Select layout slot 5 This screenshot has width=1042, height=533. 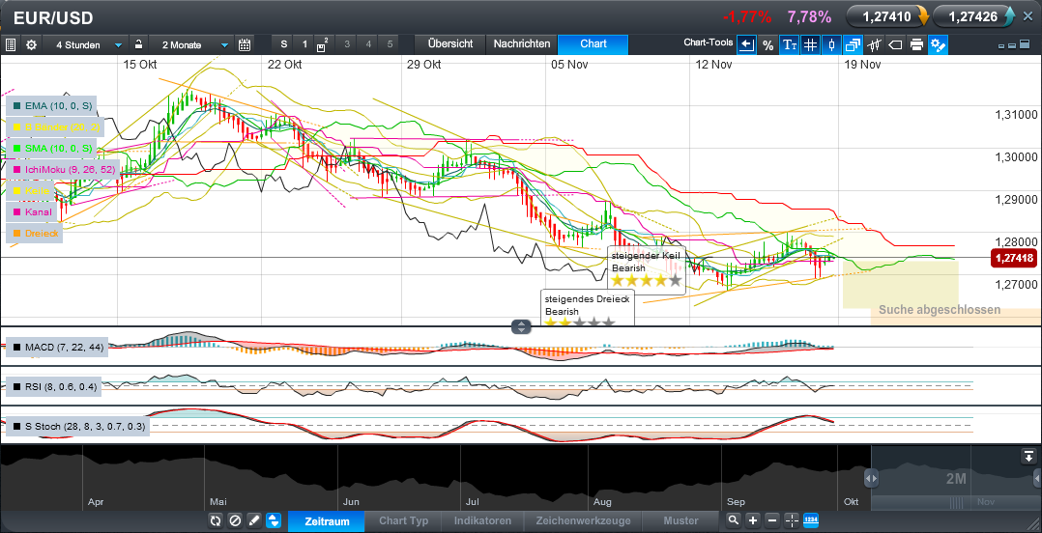coord(391,44)
